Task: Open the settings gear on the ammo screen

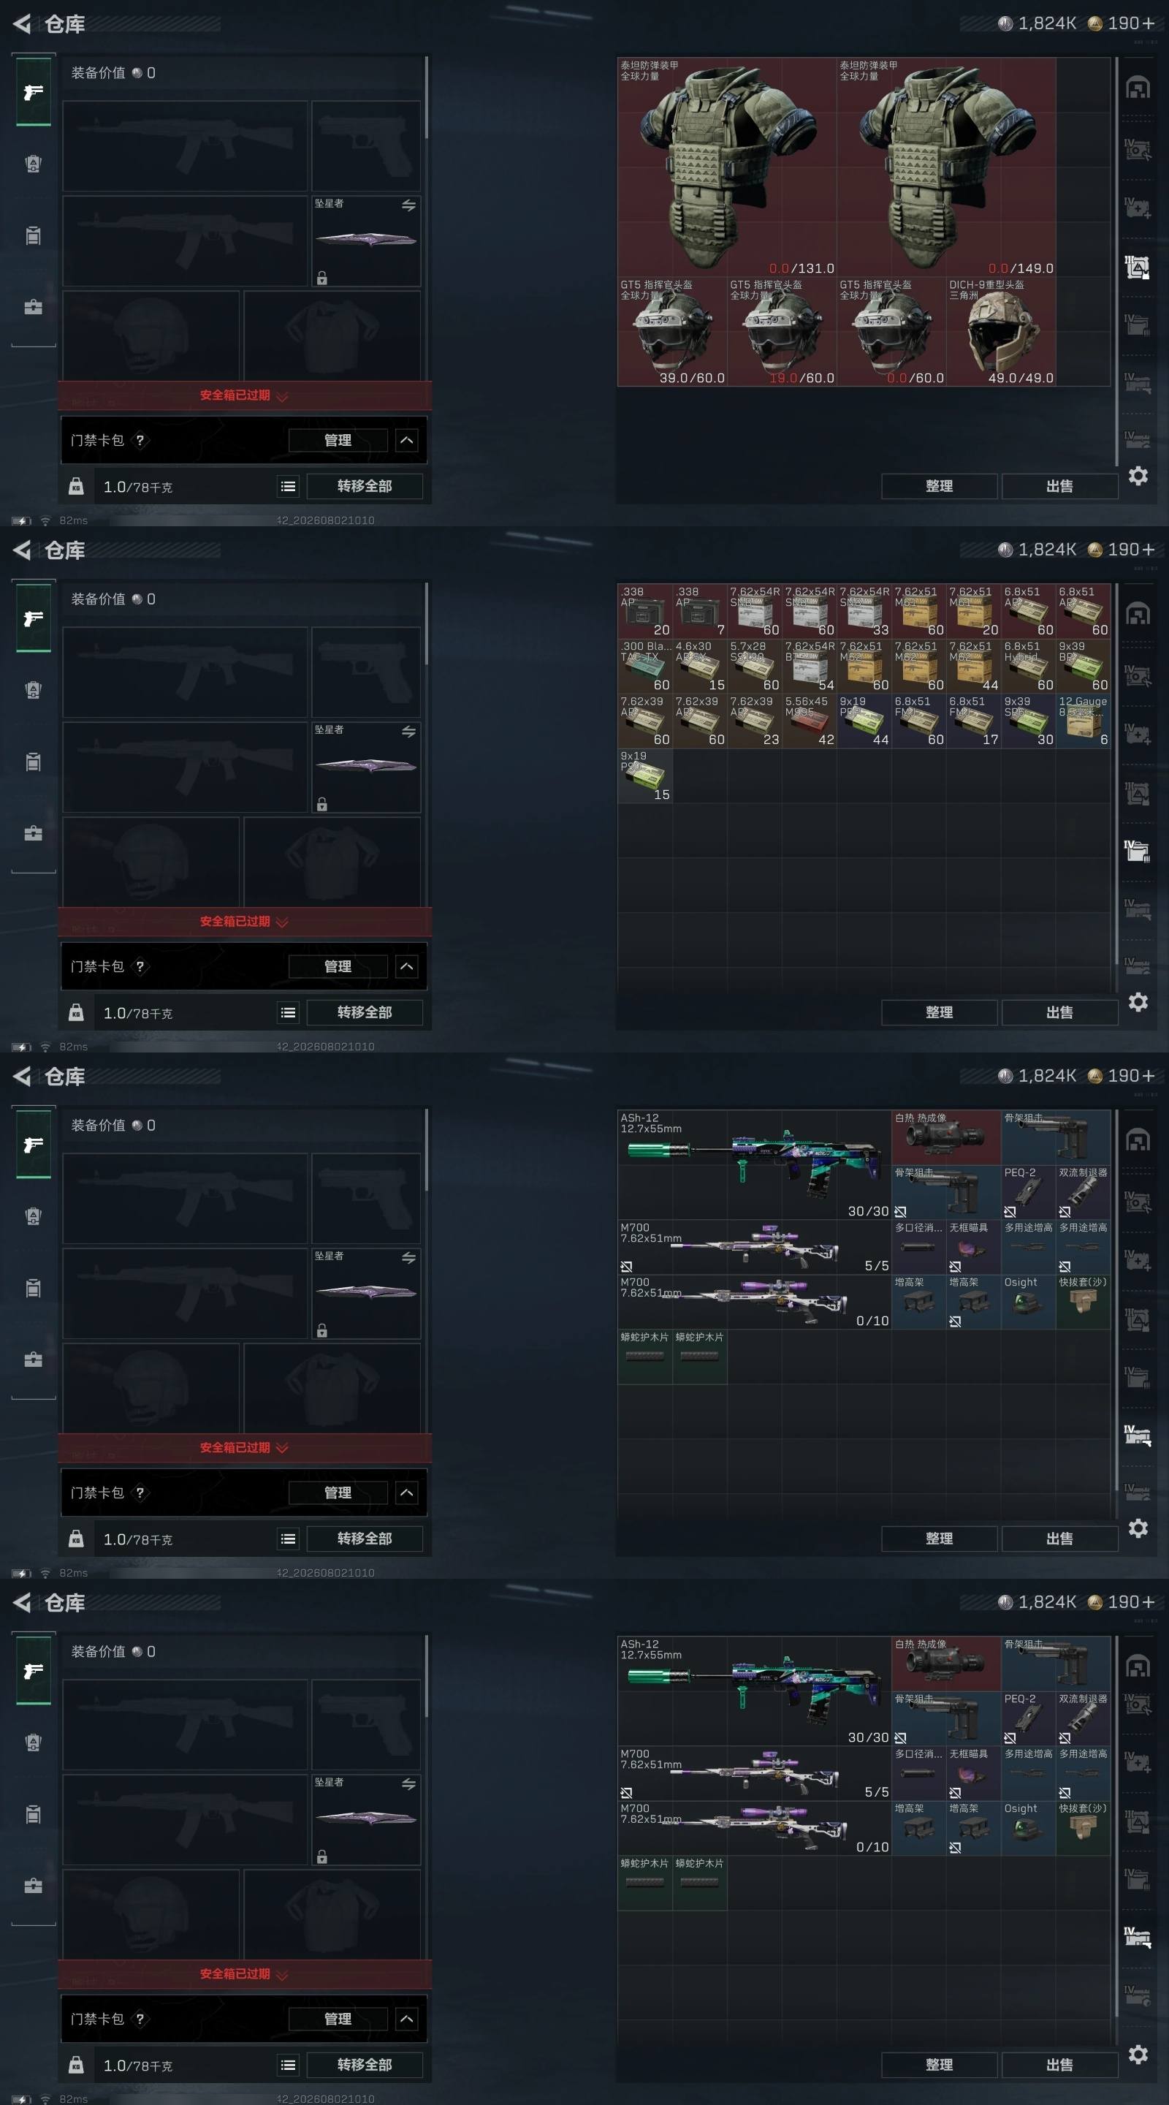Action: [1138, 1002]
